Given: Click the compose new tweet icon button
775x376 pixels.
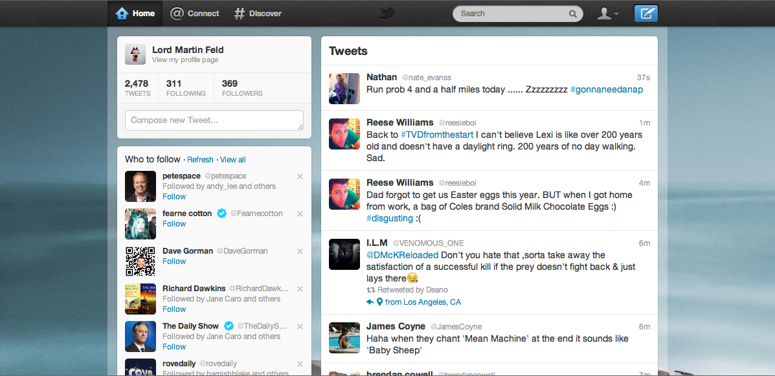Looking at the screenshot, I should click(x=646, y=14).
